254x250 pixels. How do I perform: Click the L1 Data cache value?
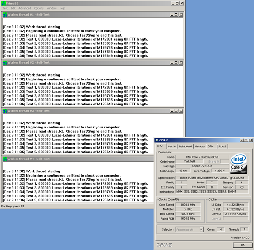(x=236, y=205)
